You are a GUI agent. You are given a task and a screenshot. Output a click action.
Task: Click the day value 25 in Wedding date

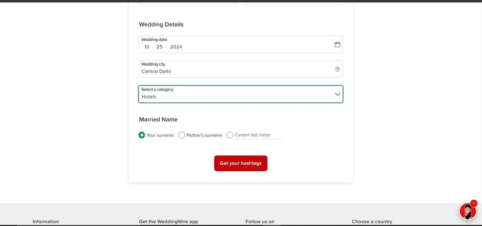160,47
